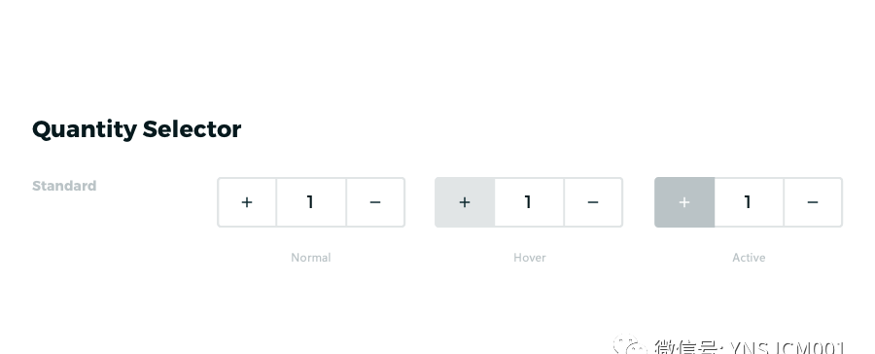This screenshot has width=875, height=354.
Task: Increase quantity using the white plus stepper
Action: [x=247, y=202]
